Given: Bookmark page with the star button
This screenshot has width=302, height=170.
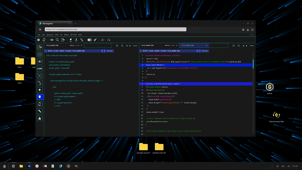Looking at the screenshot, I should pos(40,30).
